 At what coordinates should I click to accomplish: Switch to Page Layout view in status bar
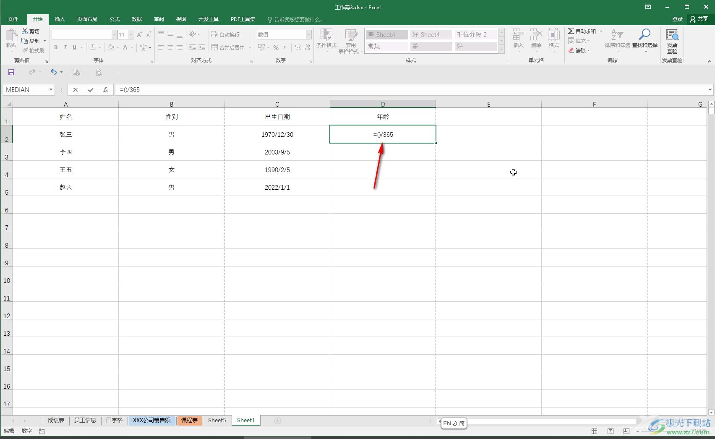pos(610,431)
